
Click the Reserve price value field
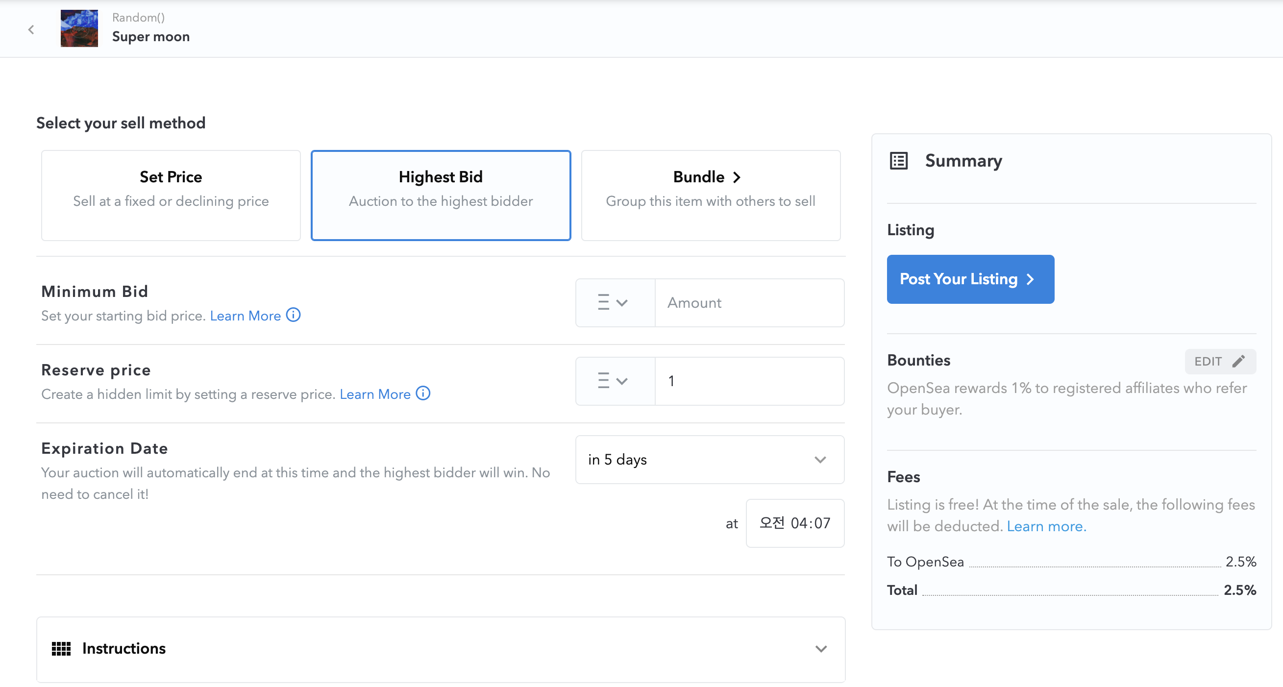coord(749,381)
